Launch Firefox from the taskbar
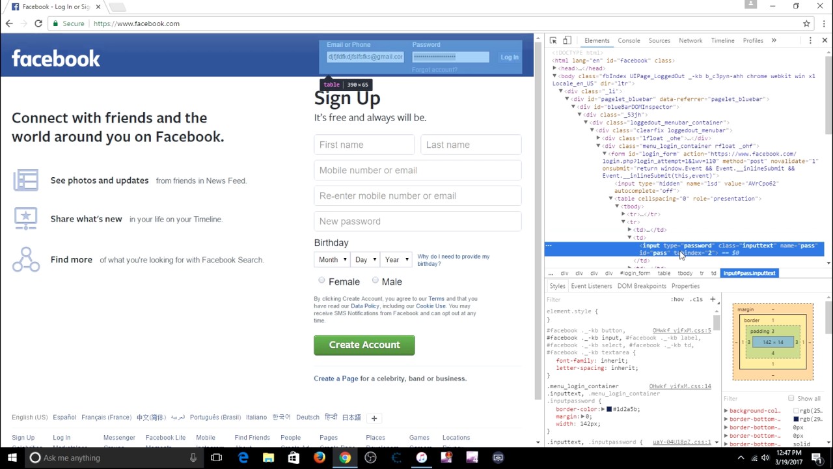 pyautogui.click(x=319, y=458)
